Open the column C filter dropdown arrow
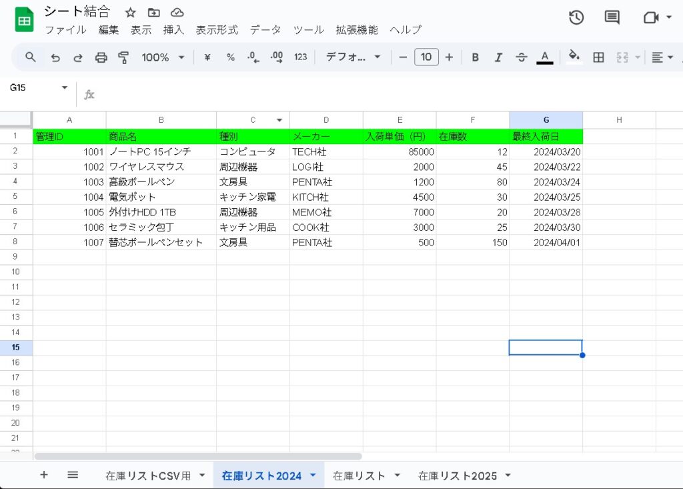683x489 pixels. click(279, 120)
